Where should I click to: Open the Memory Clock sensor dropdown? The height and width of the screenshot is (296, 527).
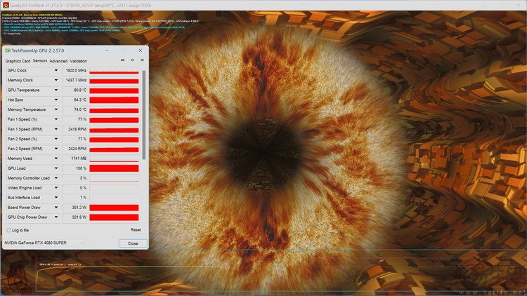(x=56, y=80)
